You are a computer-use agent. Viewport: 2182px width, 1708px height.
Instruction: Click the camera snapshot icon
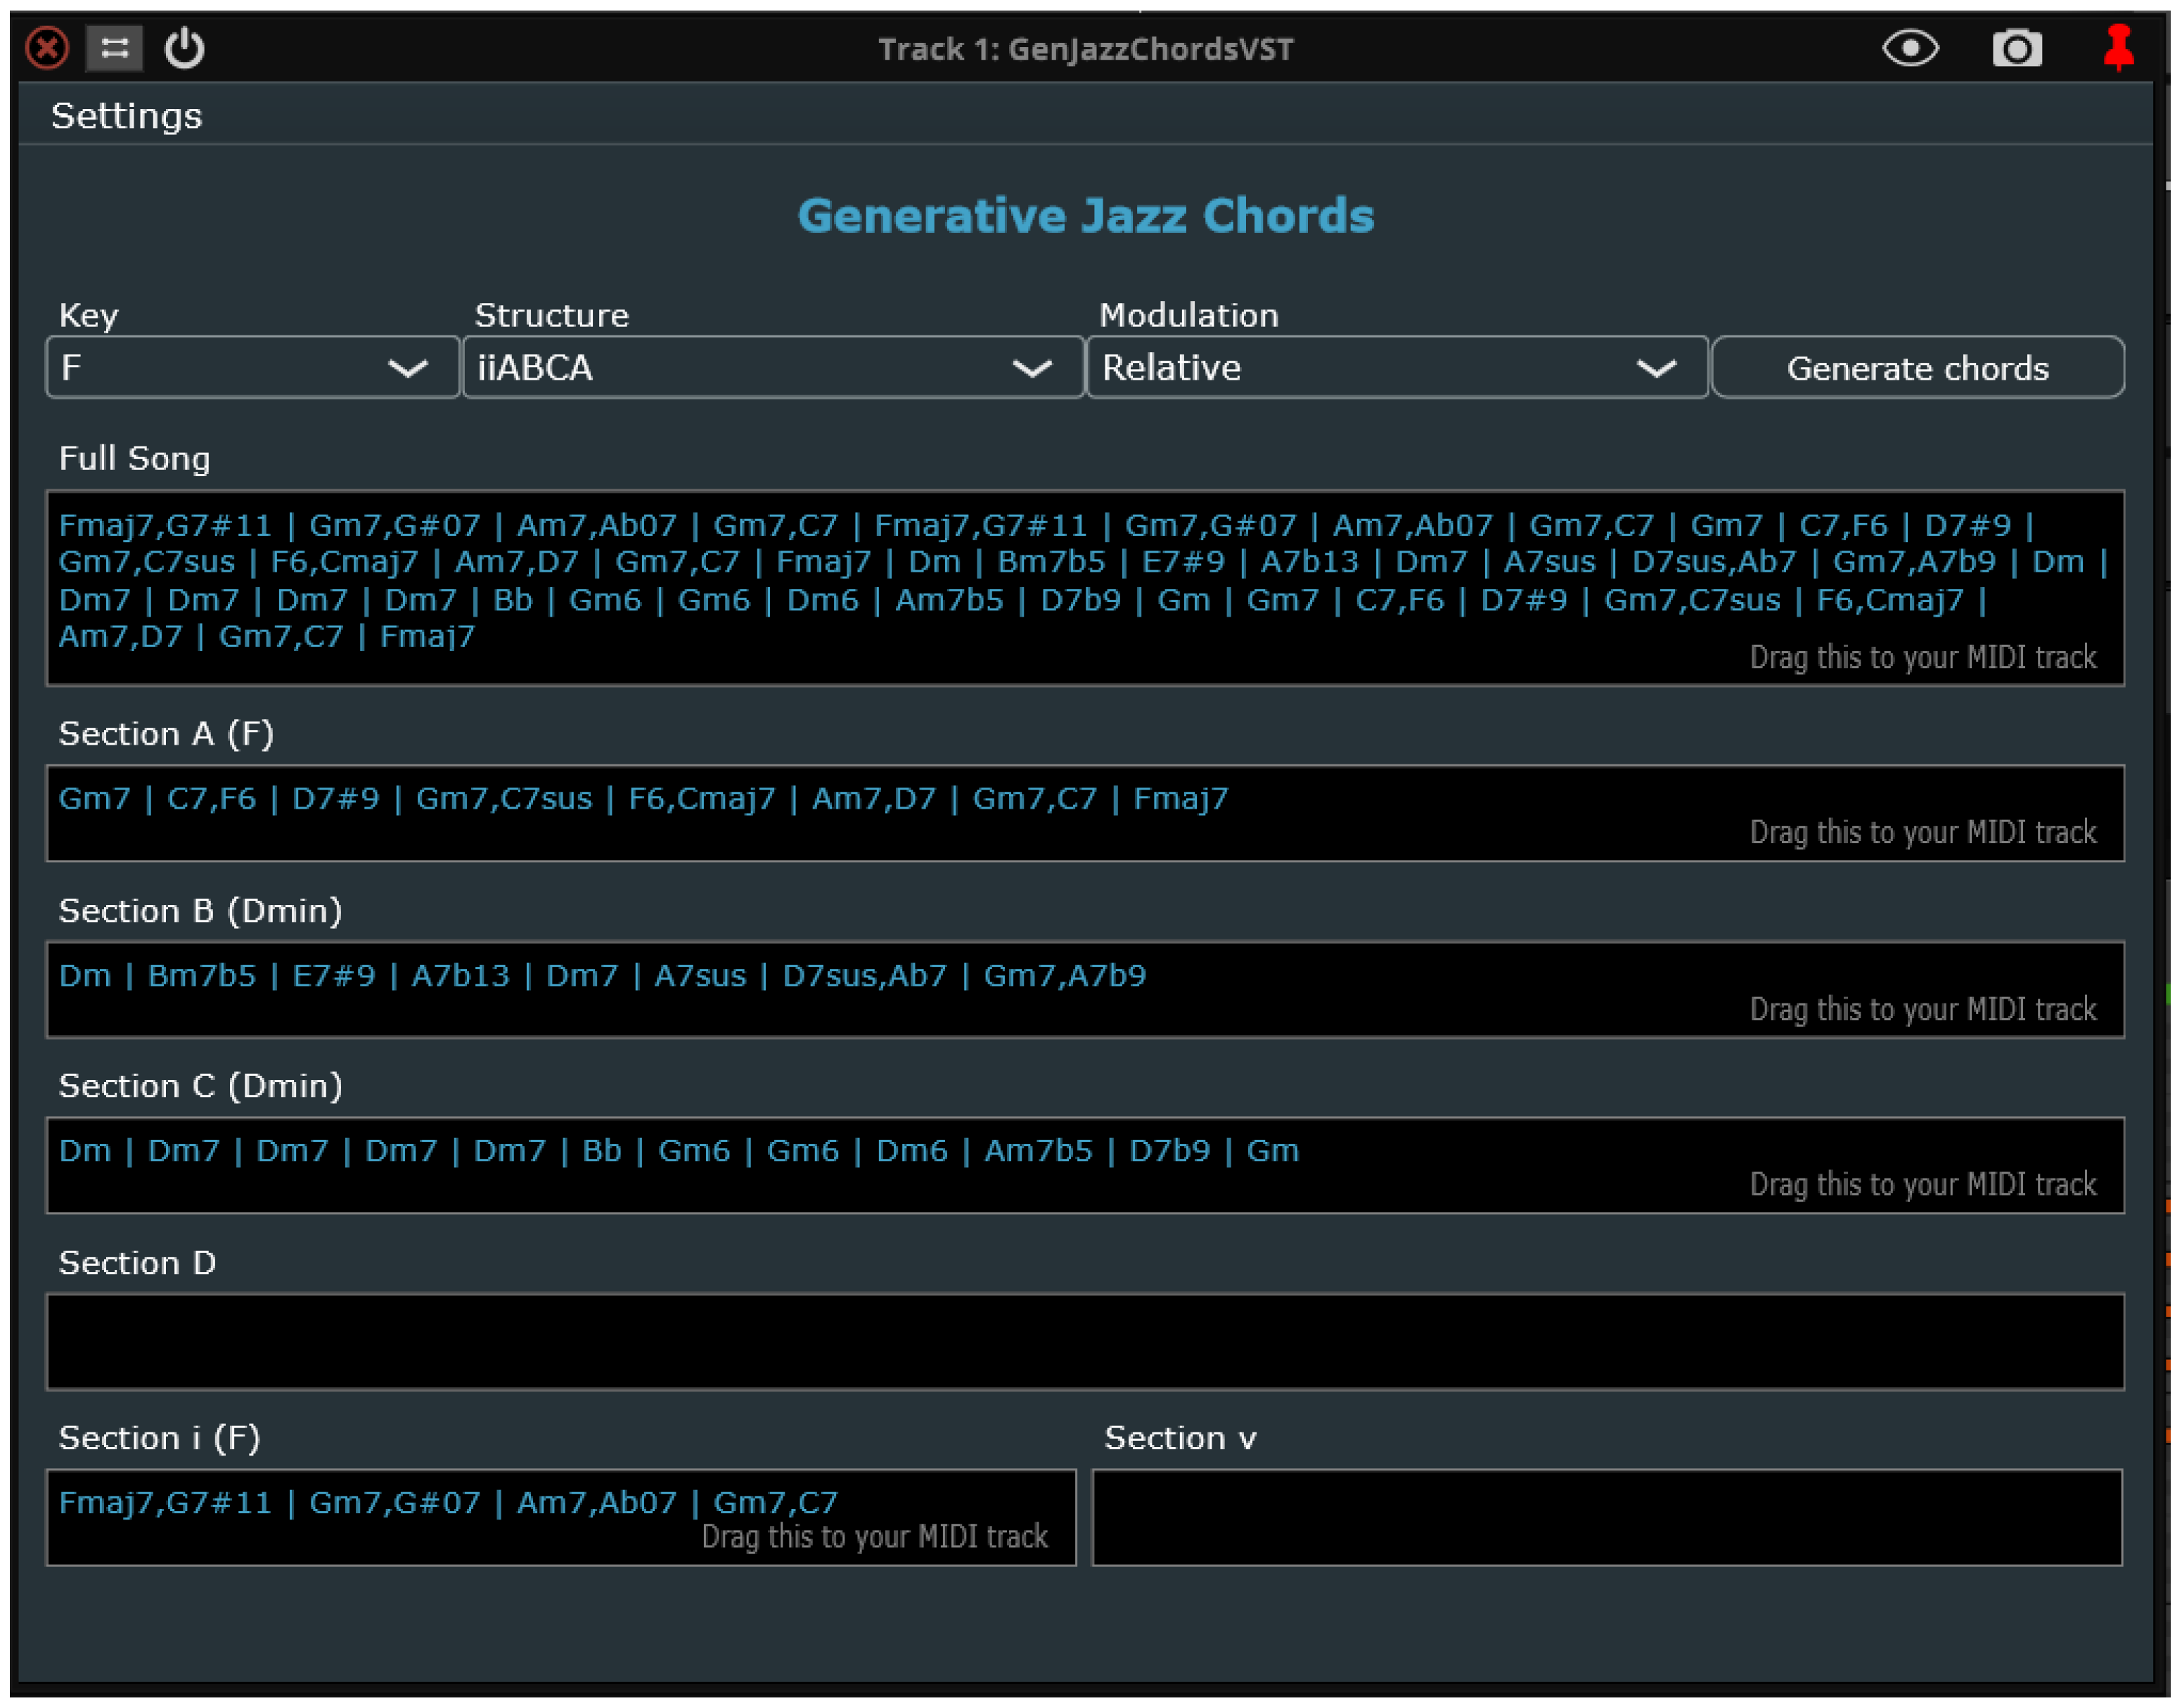point(2015,48)
